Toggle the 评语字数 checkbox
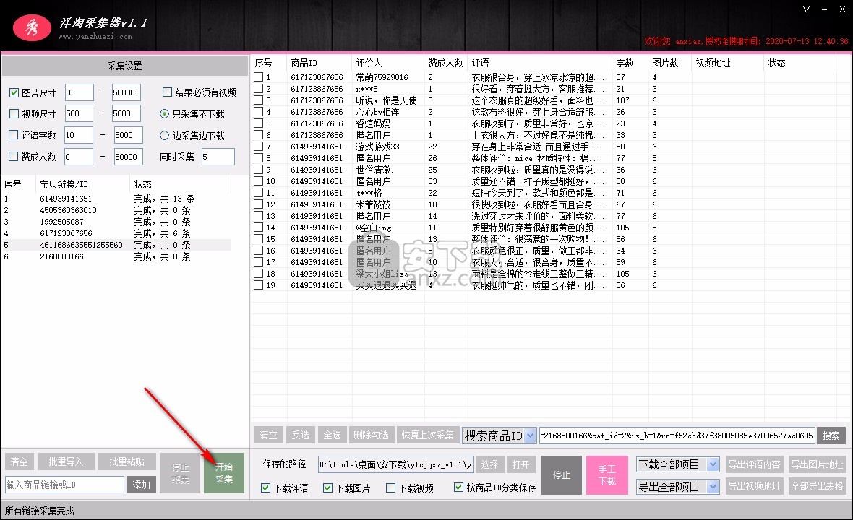Screen dimensions: 853x520 coord(14,135)
